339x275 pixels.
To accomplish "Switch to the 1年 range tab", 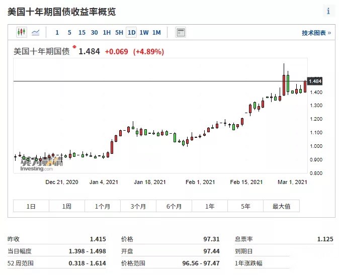I will pos(210,206).
